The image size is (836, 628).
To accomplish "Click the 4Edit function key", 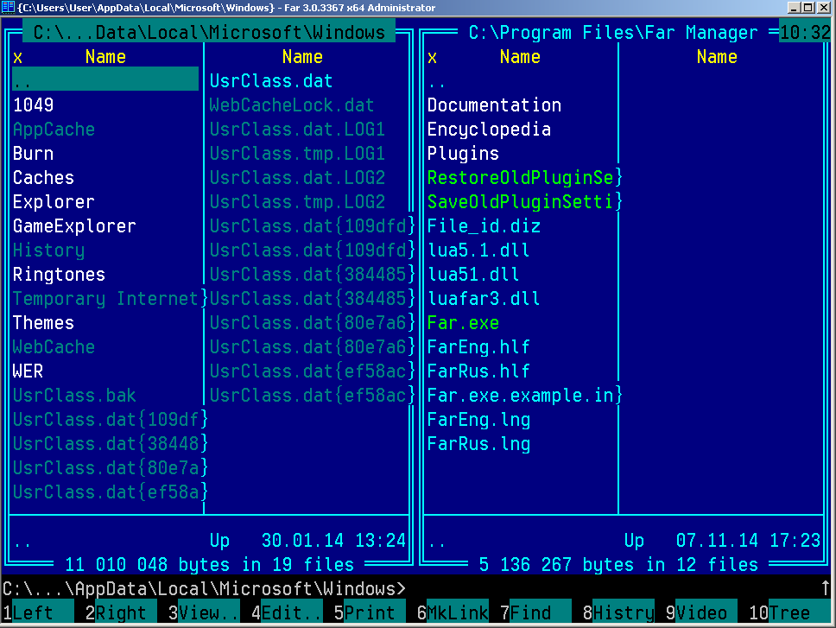I will click(x=287, y=613).
